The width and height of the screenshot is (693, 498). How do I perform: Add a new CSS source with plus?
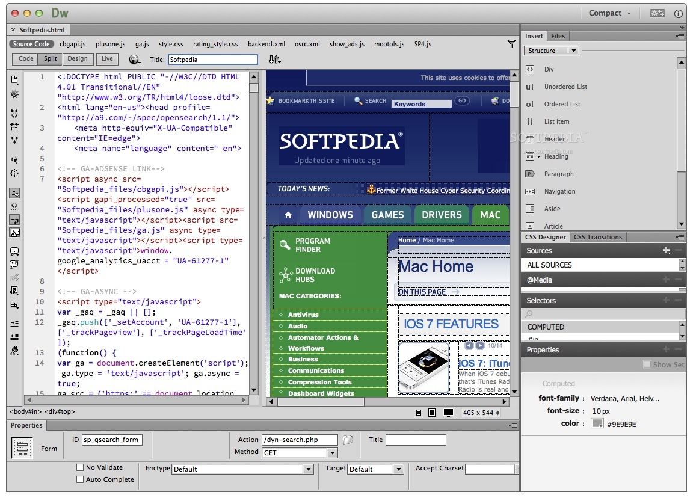[x=667, y=250]
